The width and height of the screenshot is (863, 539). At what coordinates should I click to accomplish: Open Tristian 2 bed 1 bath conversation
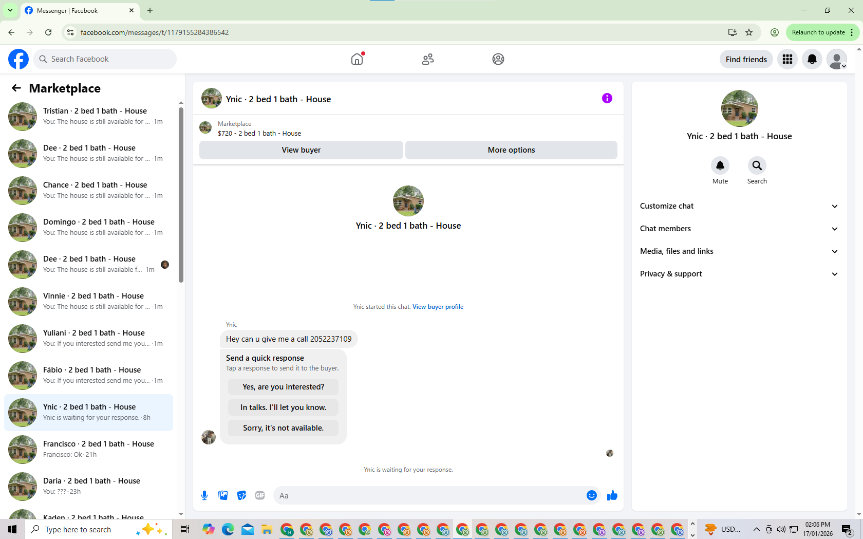(x=88, y=116)
